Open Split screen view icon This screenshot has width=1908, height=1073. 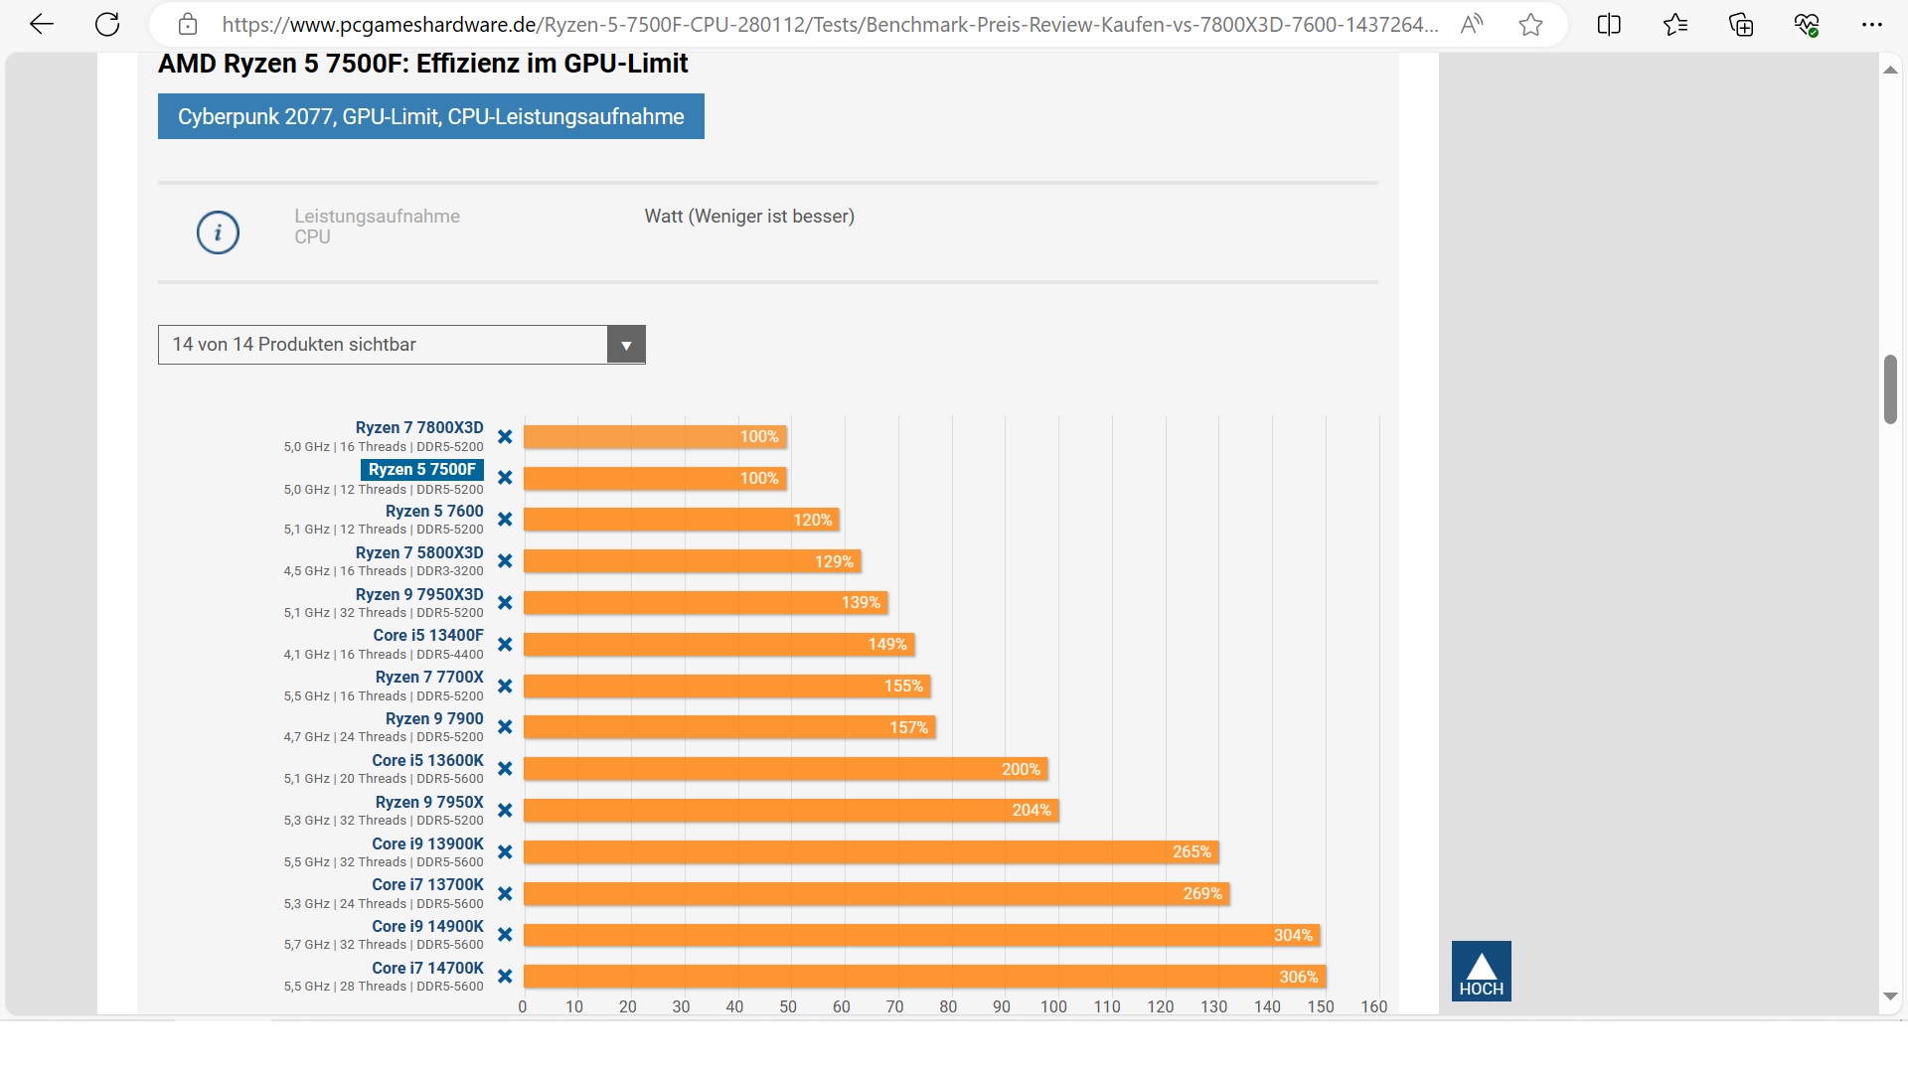pos(1609,25)
